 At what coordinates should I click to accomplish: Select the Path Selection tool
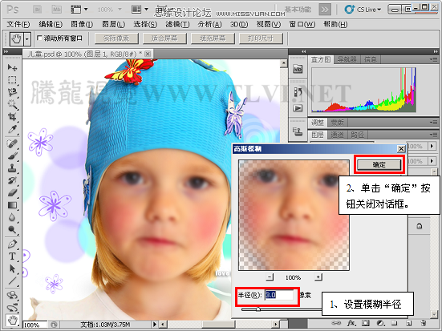(12, 268)
